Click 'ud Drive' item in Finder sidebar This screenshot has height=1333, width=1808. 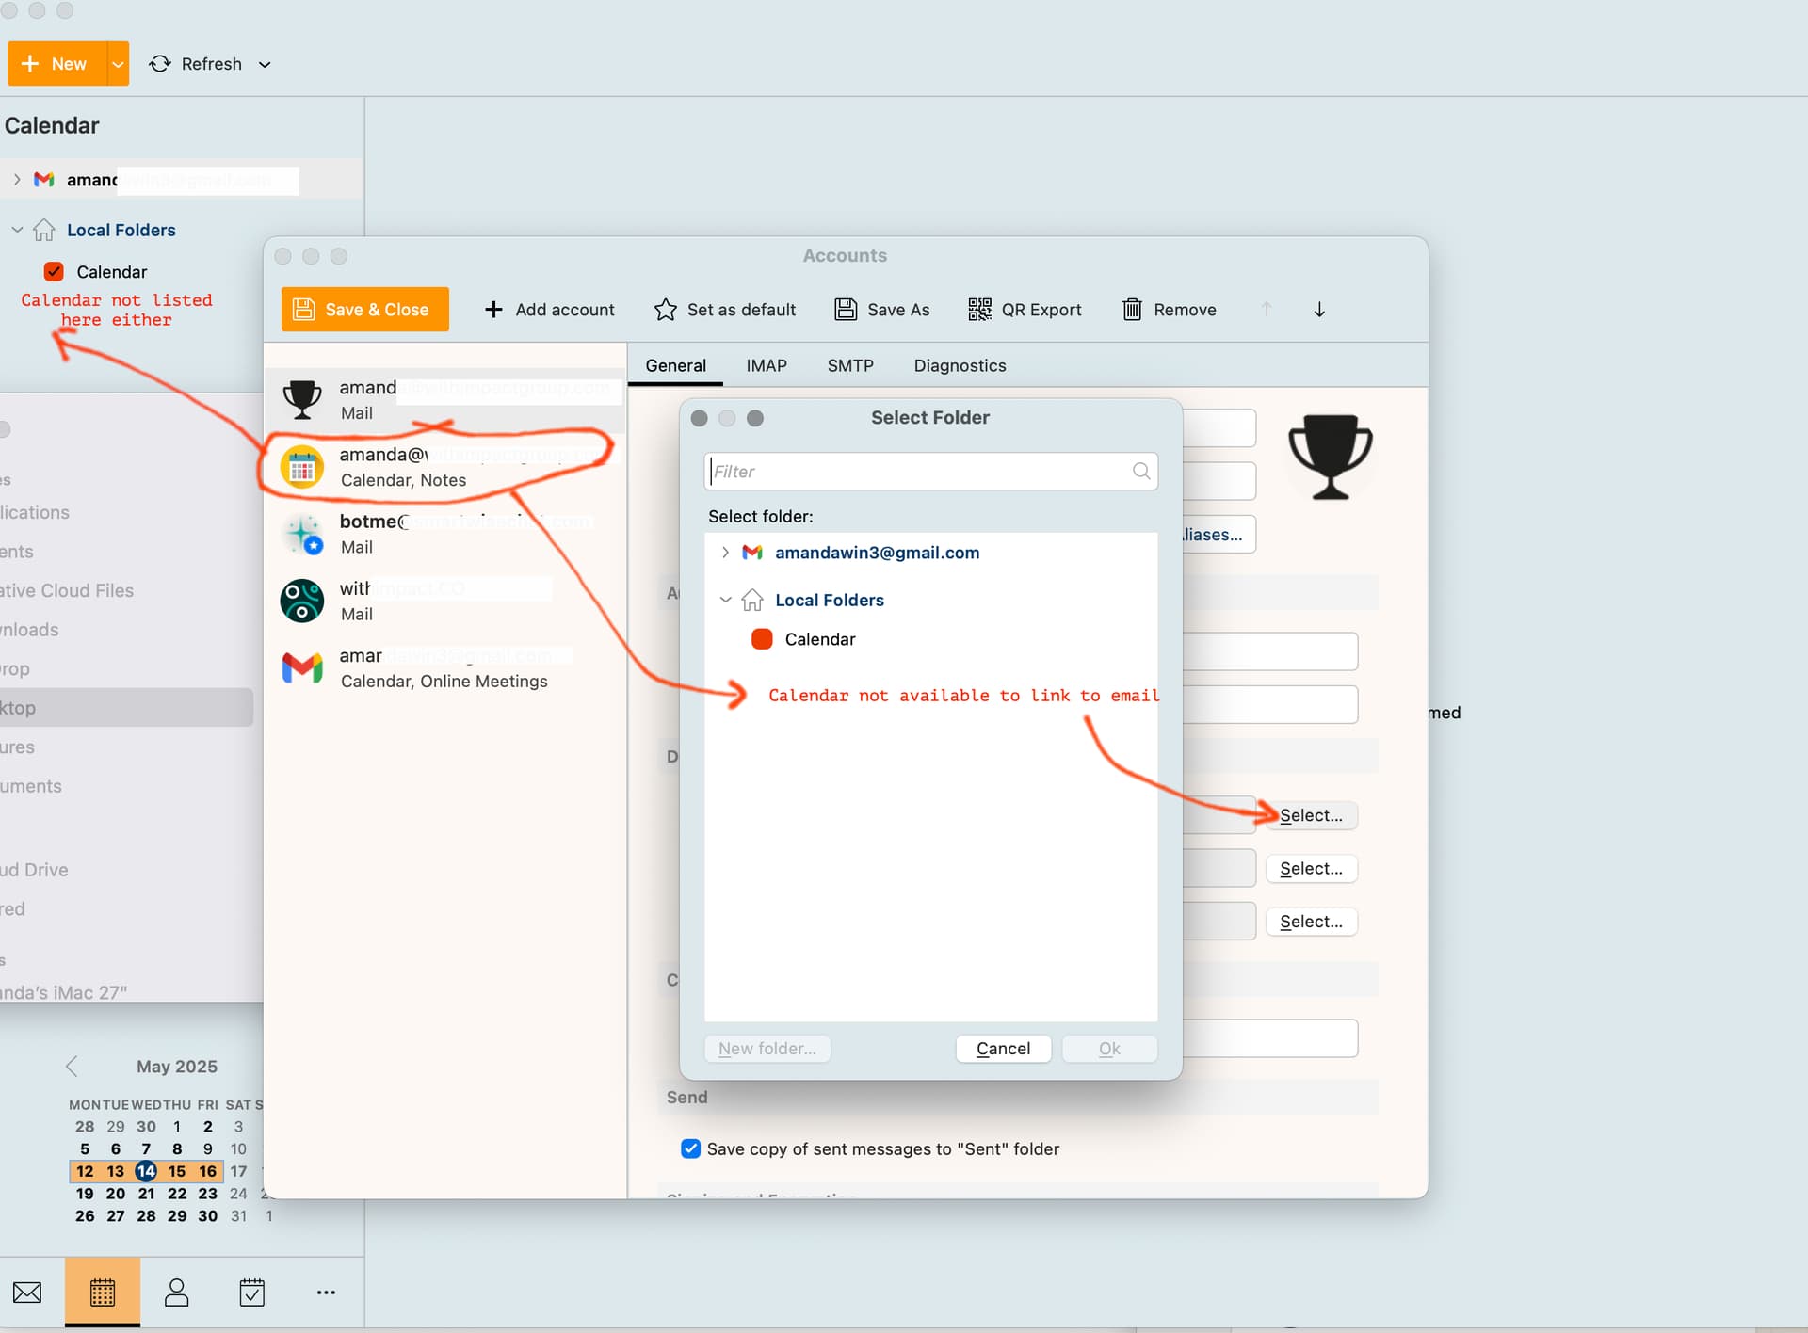(x=34, y=870)
